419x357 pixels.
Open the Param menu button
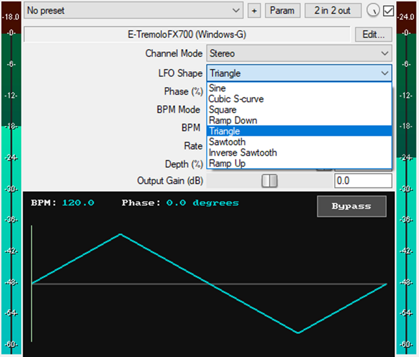click(x=282, y=11)
